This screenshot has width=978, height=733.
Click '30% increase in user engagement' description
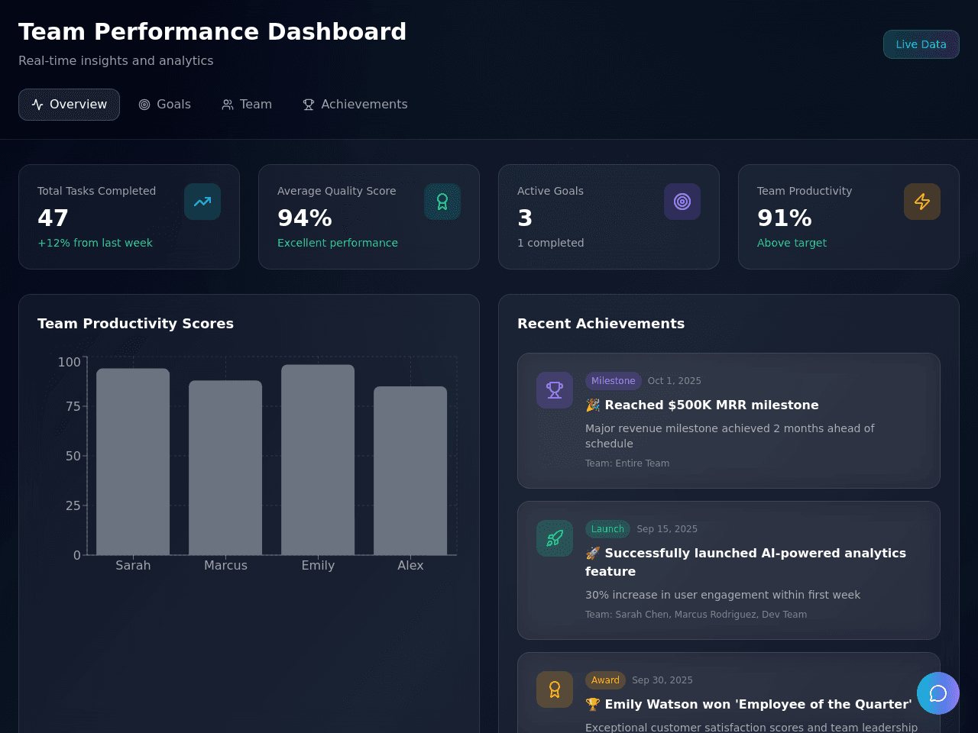tap(723, 595)
